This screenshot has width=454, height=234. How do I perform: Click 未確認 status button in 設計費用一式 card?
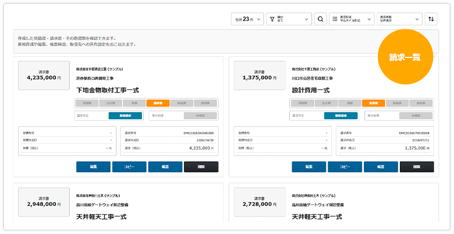[x=416, y=116]
